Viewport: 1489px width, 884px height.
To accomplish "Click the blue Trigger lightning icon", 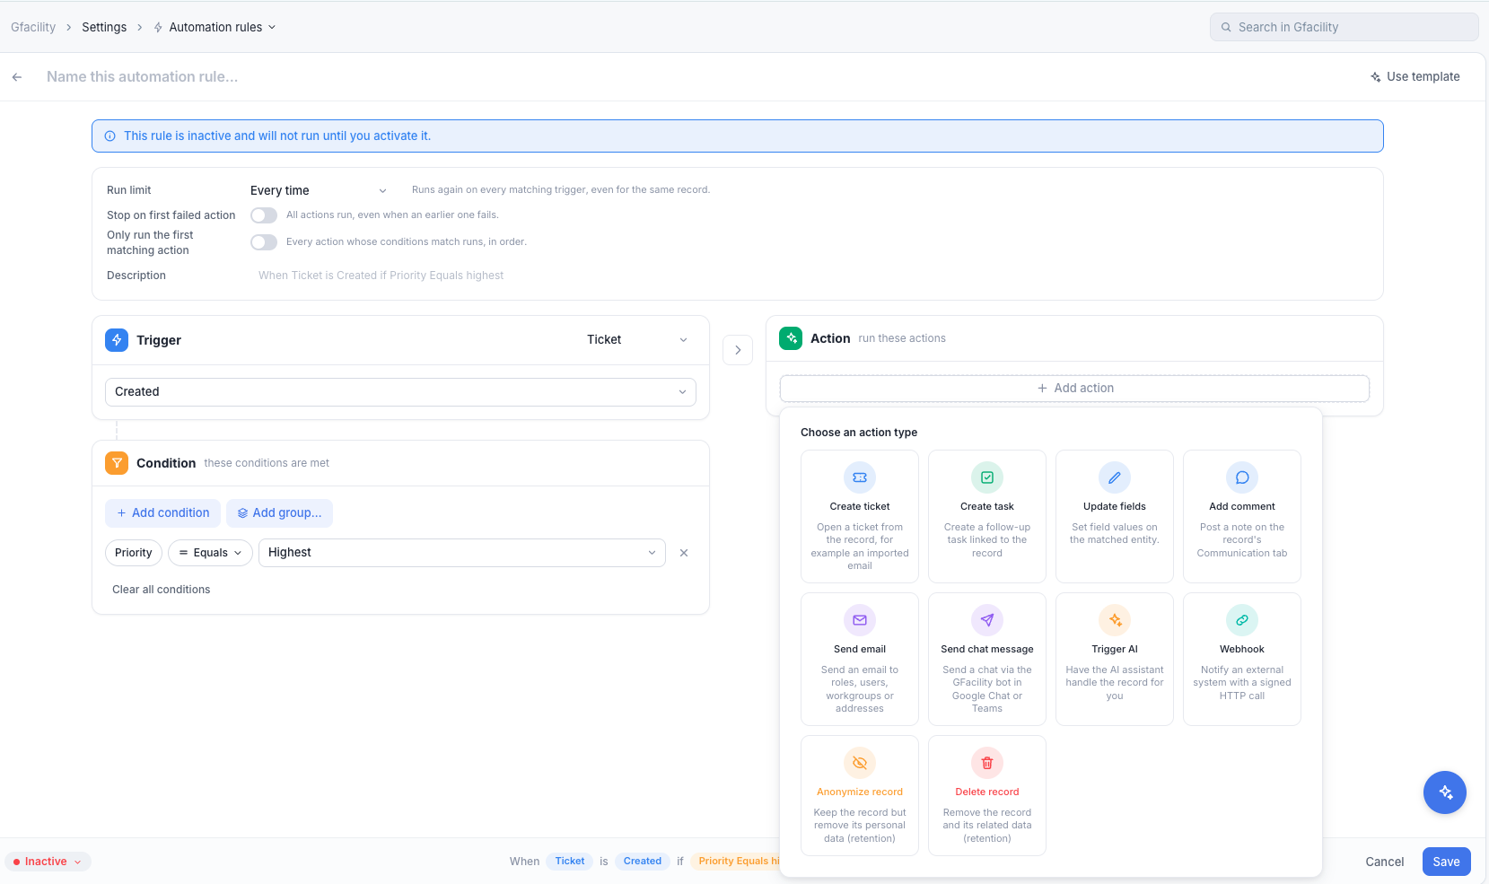I will [x=117, y=340].
